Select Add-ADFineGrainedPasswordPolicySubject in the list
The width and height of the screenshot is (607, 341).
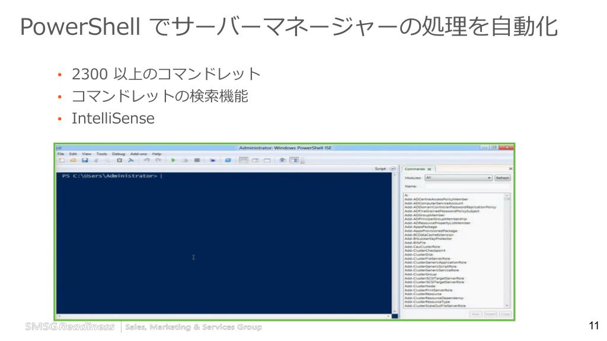[x=442, y=211]
